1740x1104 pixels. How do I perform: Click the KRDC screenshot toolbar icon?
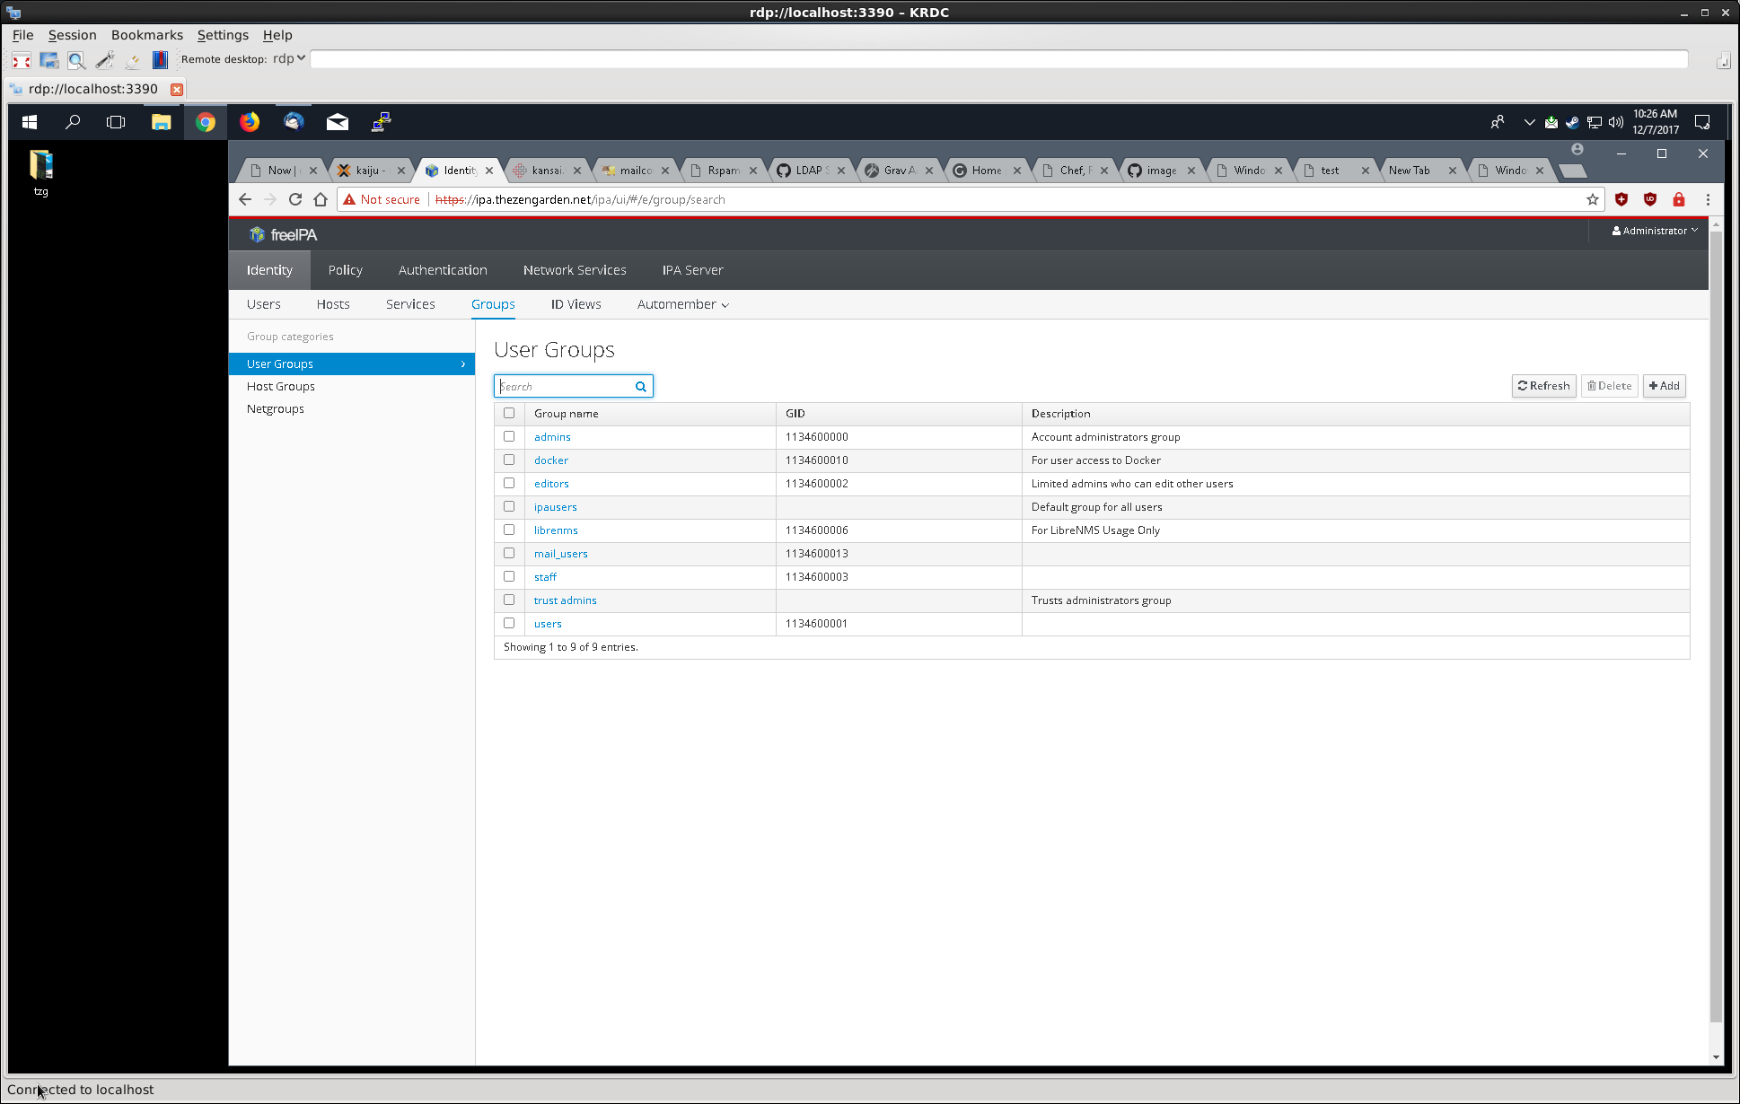49,60
